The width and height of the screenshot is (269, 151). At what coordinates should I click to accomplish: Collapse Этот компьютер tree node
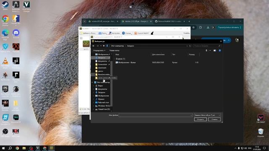92,82
